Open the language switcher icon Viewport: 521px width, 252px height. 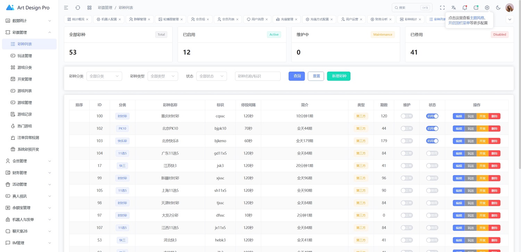pyautogui.click(x=453, y=8)
